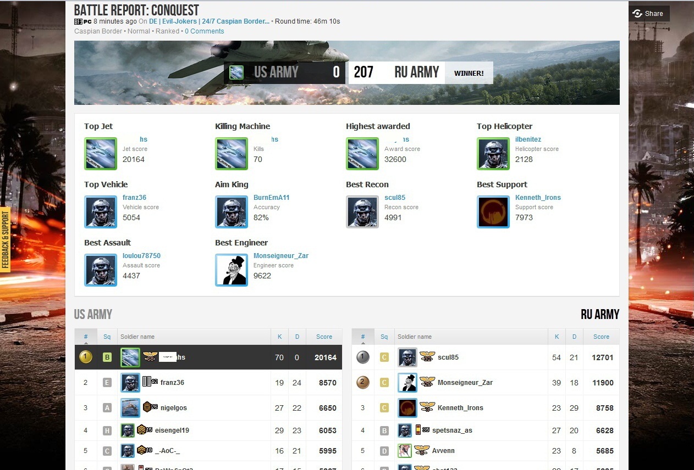694x470 pixels.
Task: Select spetsnaz_as name in RU Army table
Action: coord(452,430)
